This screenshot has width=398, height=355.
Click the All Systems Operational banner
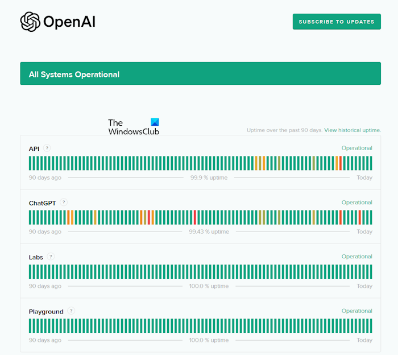pyautogui.click(x=200, y=74)
